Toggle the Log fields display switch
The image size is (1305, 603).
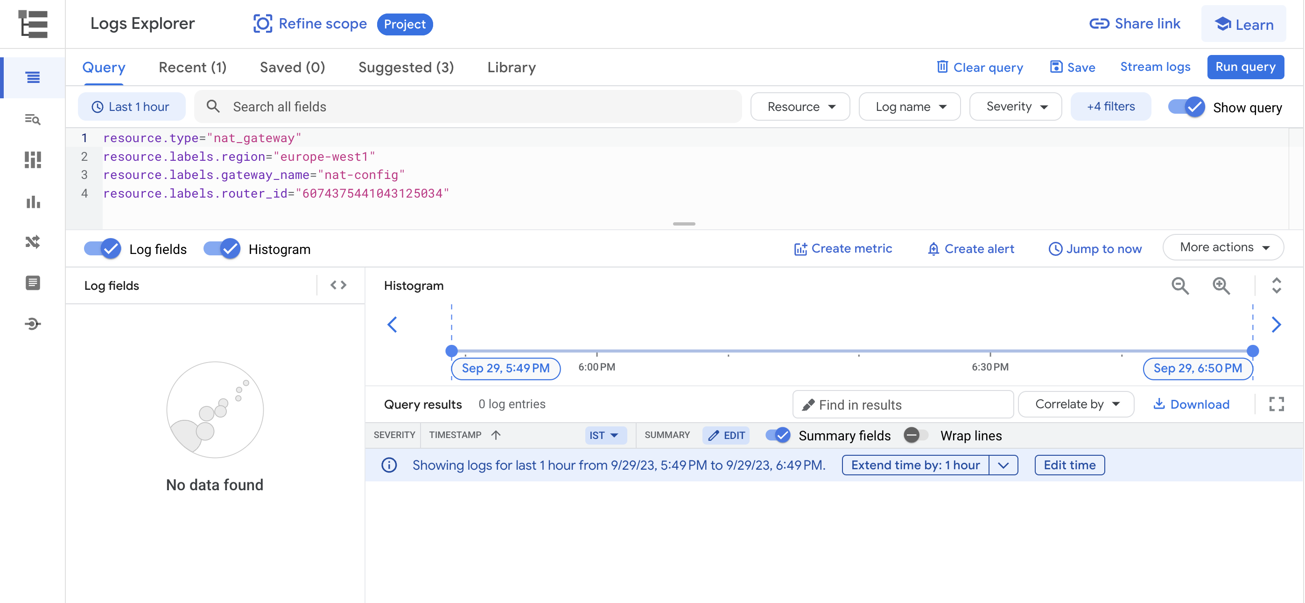[102, 248]
